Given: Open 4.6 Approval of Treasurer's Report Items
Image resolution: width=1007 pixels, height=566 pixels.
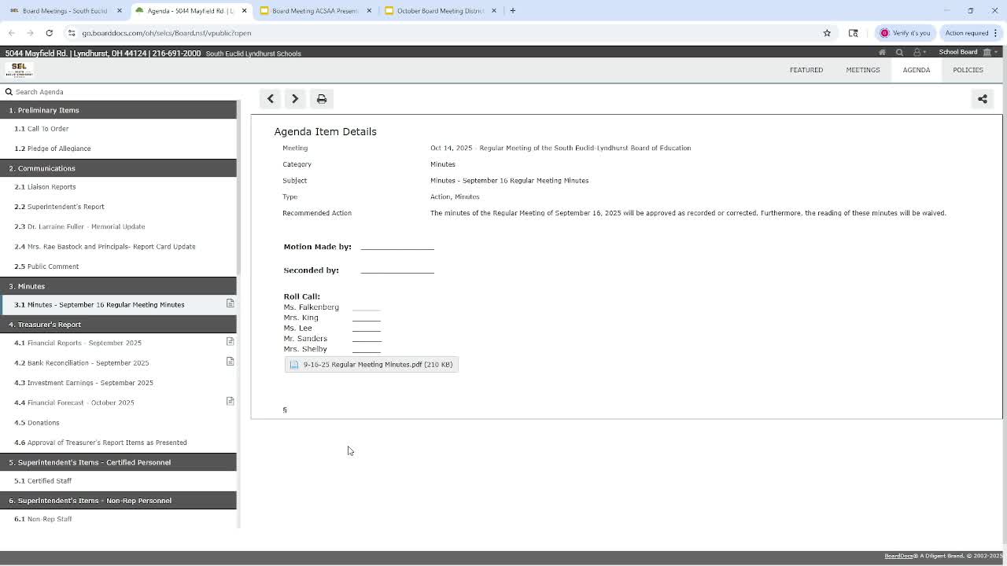Looking at the screenshot, I should pos(118,443).
